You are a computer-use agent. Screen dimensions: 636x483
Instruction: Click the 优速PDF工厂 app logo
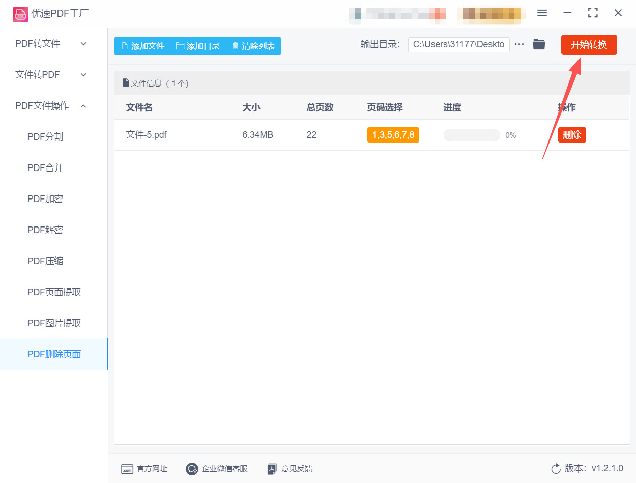(x=21, y=14)
